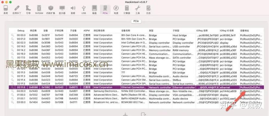The width and height of the screenshot is (269, 116).
Task: Open the 磁盘 (Disks) toolbar section
Action: pos(94,10)
